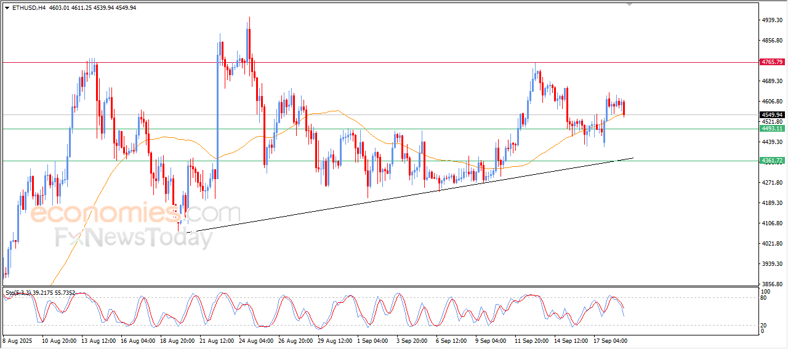This screenshot has width=788, height=349.
Task: Click the red 4765.79 price label
Action: [772, 62]
